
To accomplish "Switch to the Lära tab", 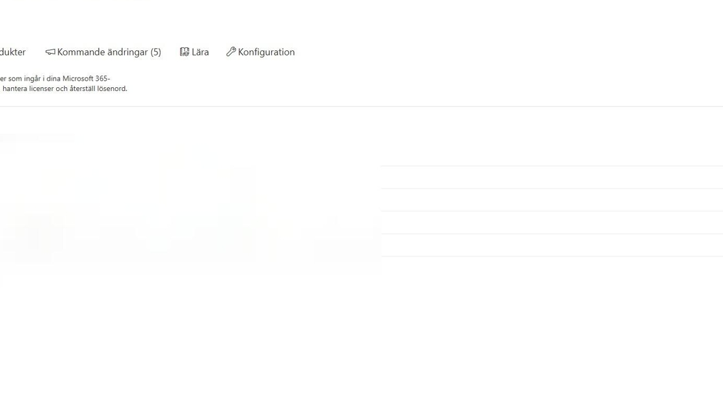I will (194, 52).
